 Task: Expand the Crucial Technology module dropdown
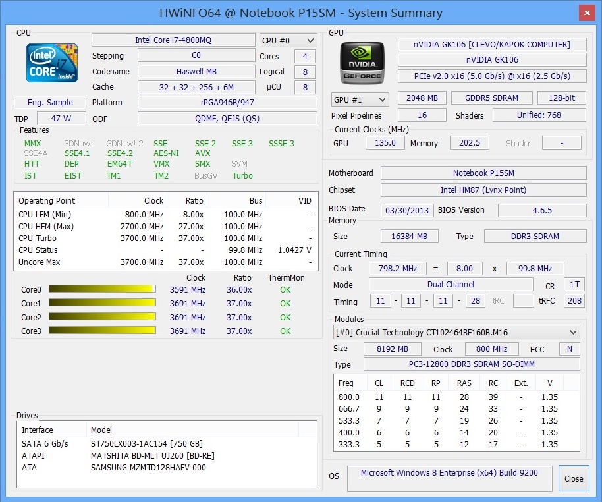click(456, 332)
